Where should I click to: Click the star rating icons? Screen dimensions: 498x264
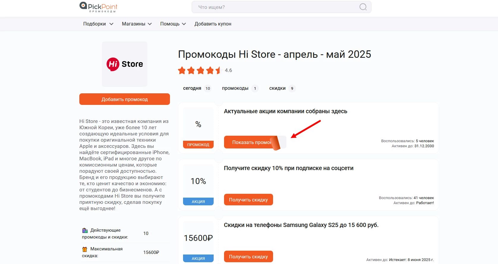200,71
